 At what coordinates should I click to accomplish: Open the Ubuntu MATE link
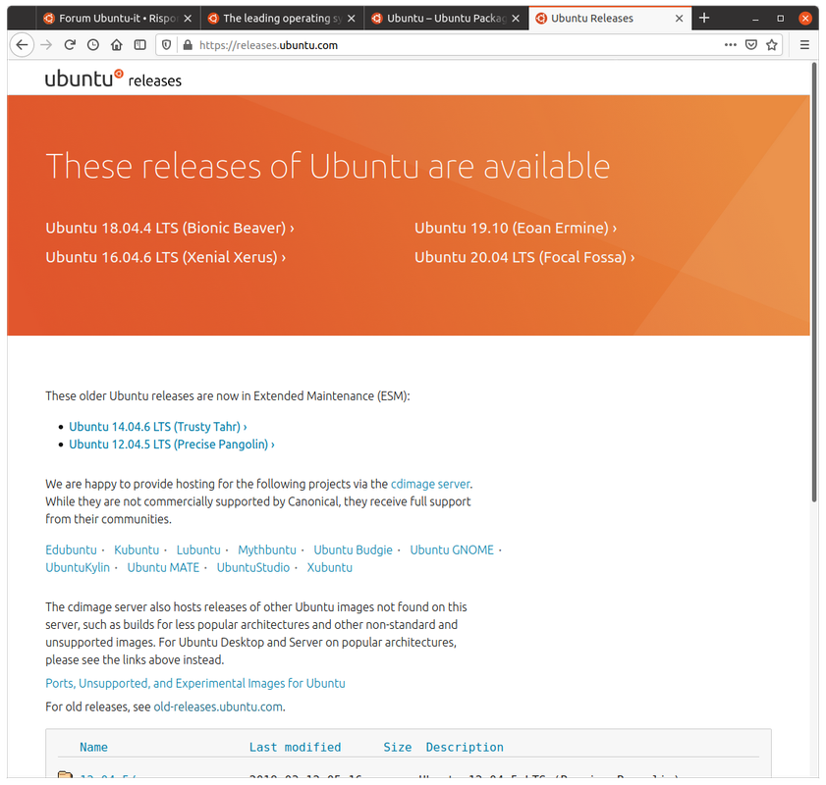click(163, 568)
